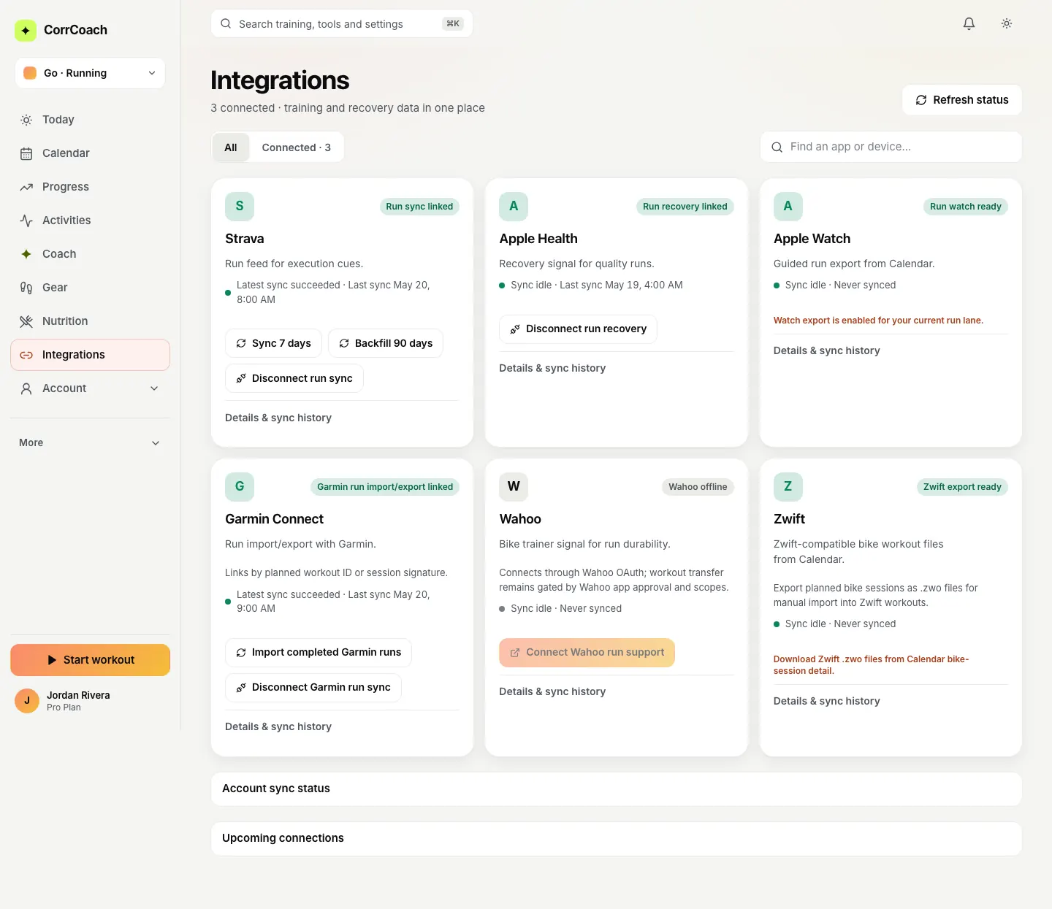Viewport: 1052px width, 909px height.
Task: Expand the Account submenu chevron
Action: [x=154, y=388]
